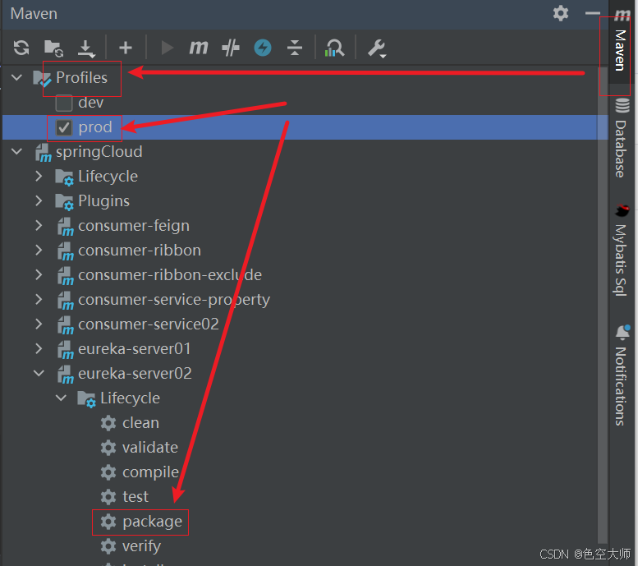Viewport: 638px width, 566px height.
Task: Expand consumer-ribbon module
Action: point(39,250)
